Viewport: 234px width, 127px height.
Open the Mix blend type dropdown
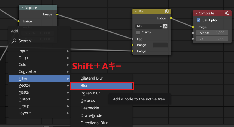click(149, 26)
